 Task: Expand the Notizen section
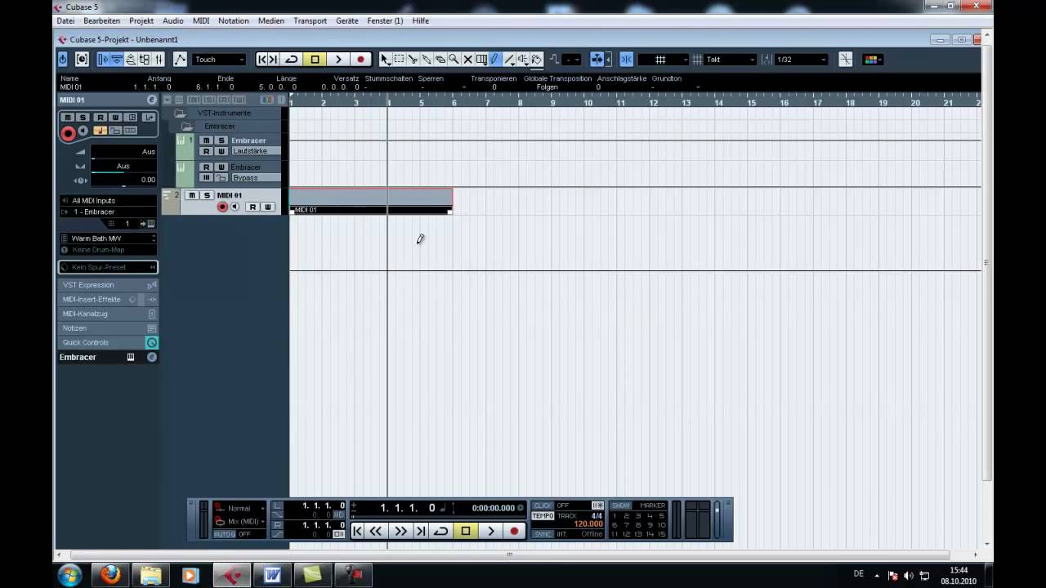coord(108,328)
